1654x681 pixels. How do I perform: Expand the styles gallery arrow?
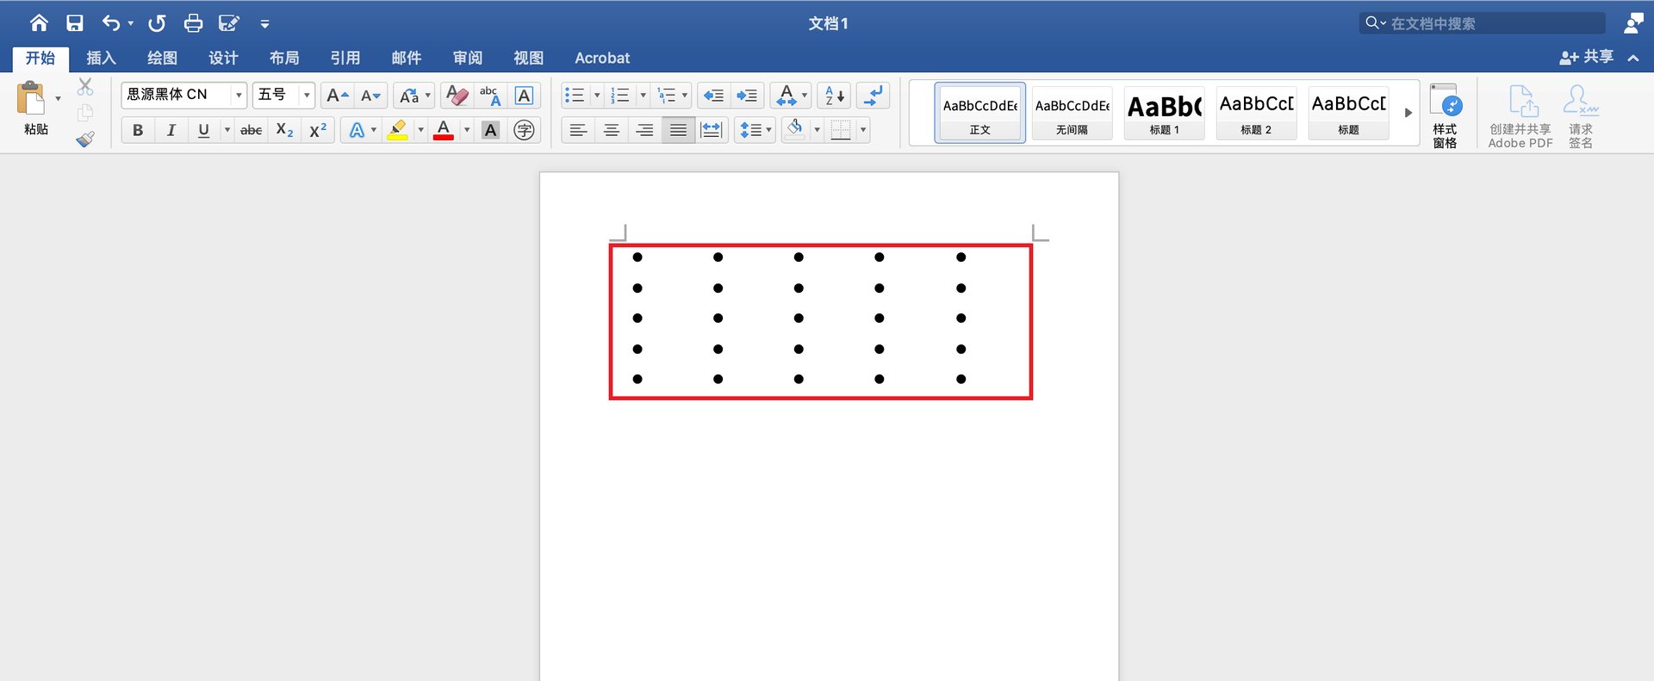pos(1408,113)
